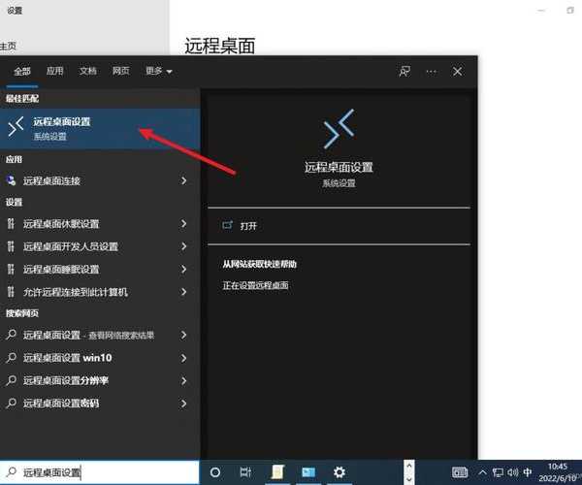Select the 网页 filter tab
Image resolution: width=582 pixels, height=485 pixels.
[x=121, y=71]
